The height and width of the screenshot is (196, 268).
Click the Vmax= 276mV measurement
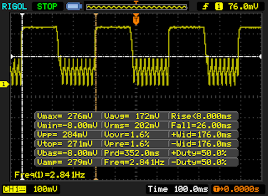point(65,116)
